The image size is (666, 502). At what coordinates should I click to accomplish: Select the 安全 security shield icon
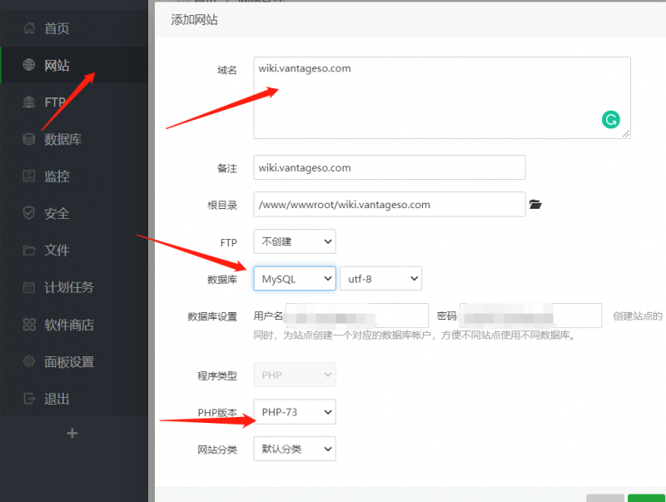pos(29,213)
